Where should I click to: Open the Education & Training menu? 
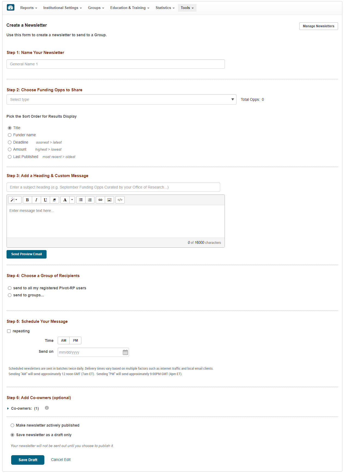[130, 8]
